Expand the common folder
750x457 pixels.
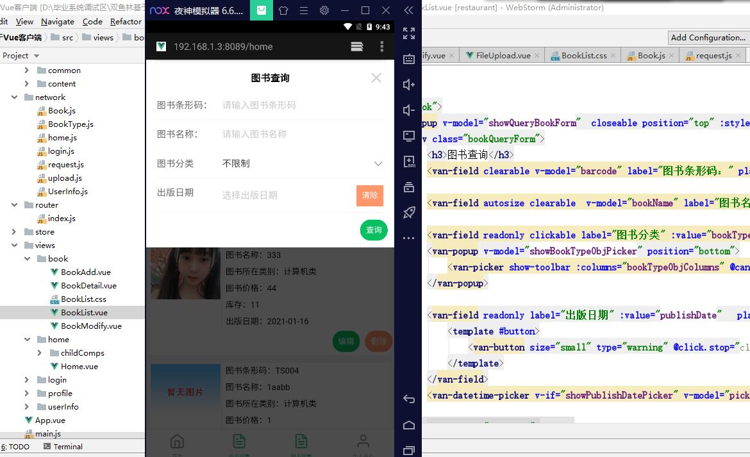[26, 71]
